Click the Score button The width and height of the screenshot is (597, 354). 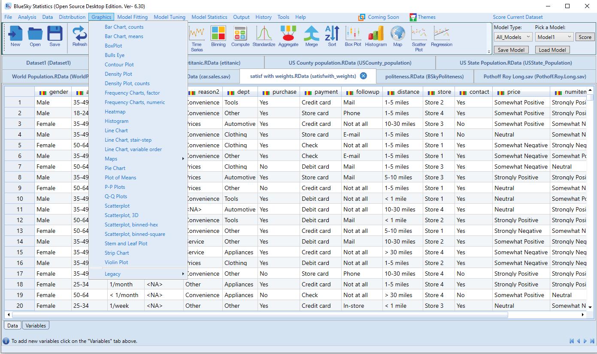pyautogui.click(x=585, y=37)
